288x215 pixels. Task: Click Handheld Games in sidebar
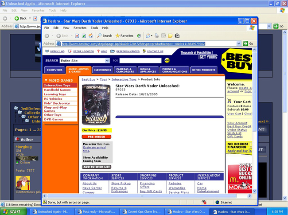coord(60,90)
